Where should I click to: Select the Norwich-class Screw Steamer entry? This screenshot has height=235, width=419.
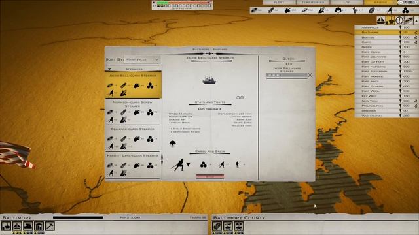click(134, 112)
